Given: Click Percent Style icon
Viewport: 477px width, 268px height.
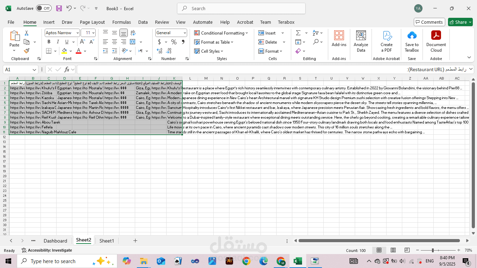Looking at the screenshot, I should click(x=174, y=42).
